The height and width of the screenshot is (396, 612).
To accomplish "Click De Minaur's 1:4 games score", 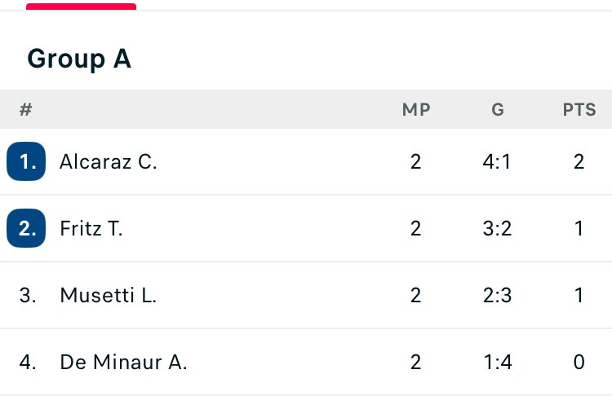I will coord(498,362).
